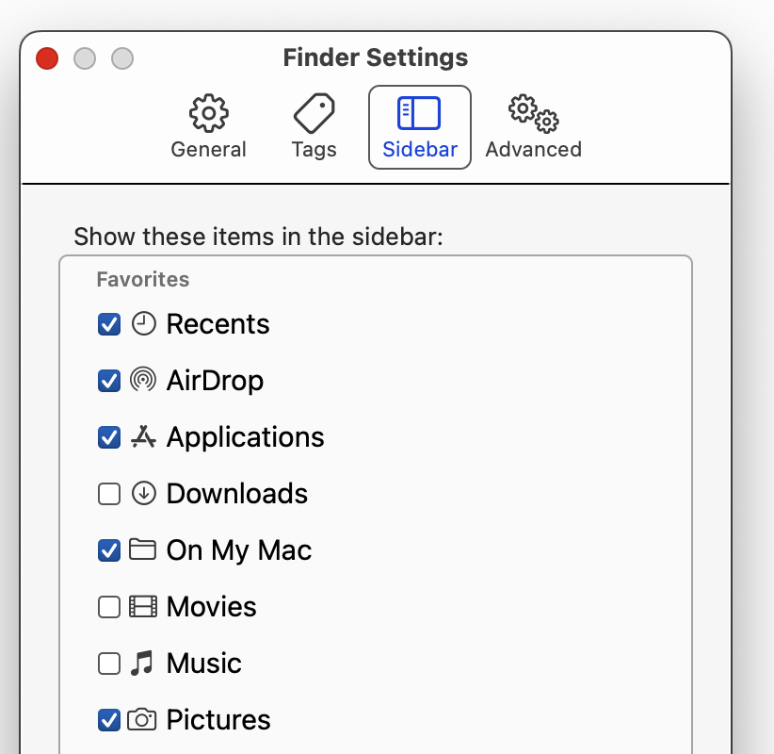Disable the AirDrop checkbox
The image size is (774, 754).
pos(109,381)
